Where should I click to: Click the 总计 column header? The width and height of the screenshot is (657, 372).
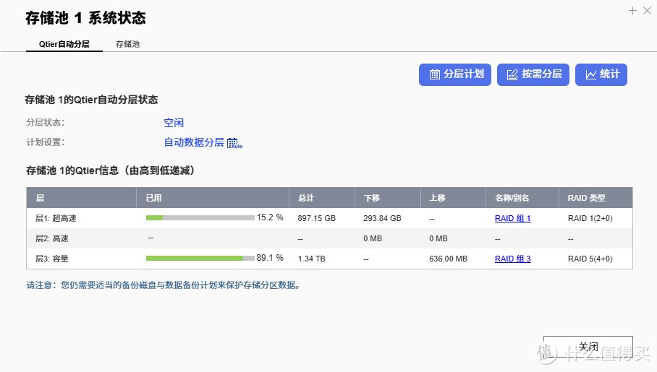305,198
